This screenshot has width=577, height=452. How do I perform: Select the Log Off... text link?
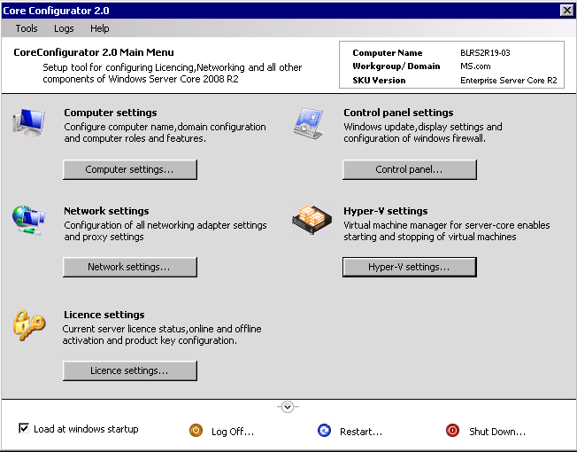click(x=233, y=432)
